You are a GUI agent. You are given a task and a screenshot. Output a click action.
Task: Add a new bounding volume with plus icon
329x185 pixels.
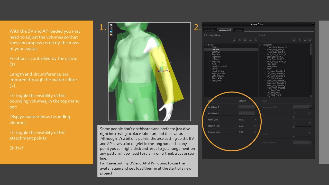(x=234, y=40)
